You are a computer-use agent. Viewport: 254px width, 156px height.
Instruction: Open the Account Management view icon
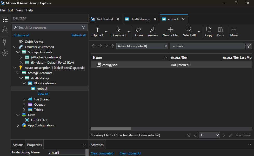point(5,30)
